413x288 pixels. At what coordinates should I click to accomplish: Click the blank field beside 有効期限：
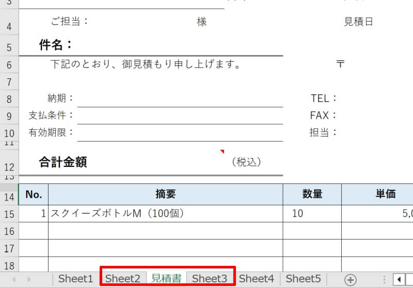coord(180,133)
